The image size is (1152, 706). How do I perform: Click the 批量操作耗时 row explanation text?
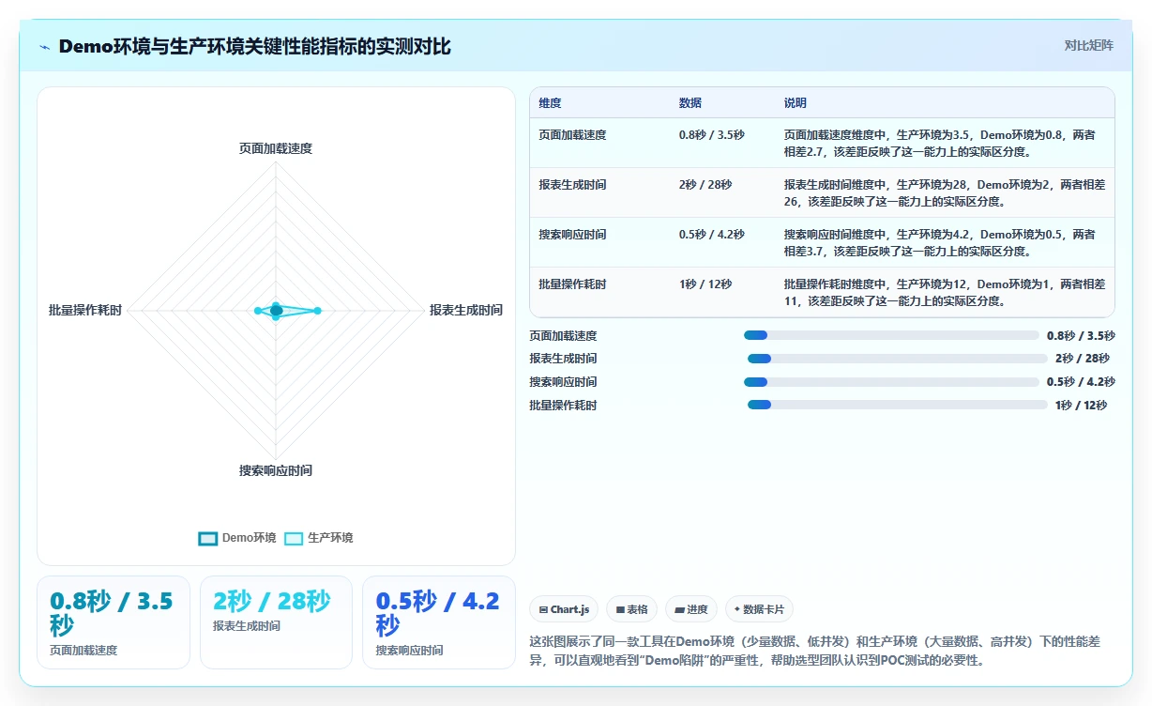(x=945, y=292)
